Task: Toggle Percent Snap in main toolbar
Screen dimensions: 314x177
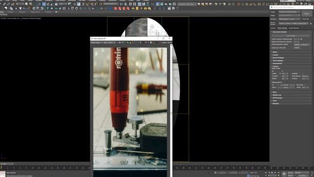Action: click(92, 4)
